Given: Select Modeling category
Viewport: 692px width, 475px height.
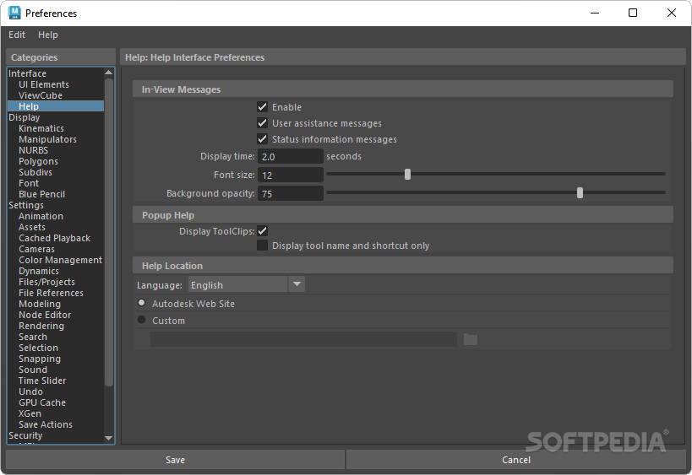Looking at the screenshot, I should [x=40, y=304].
